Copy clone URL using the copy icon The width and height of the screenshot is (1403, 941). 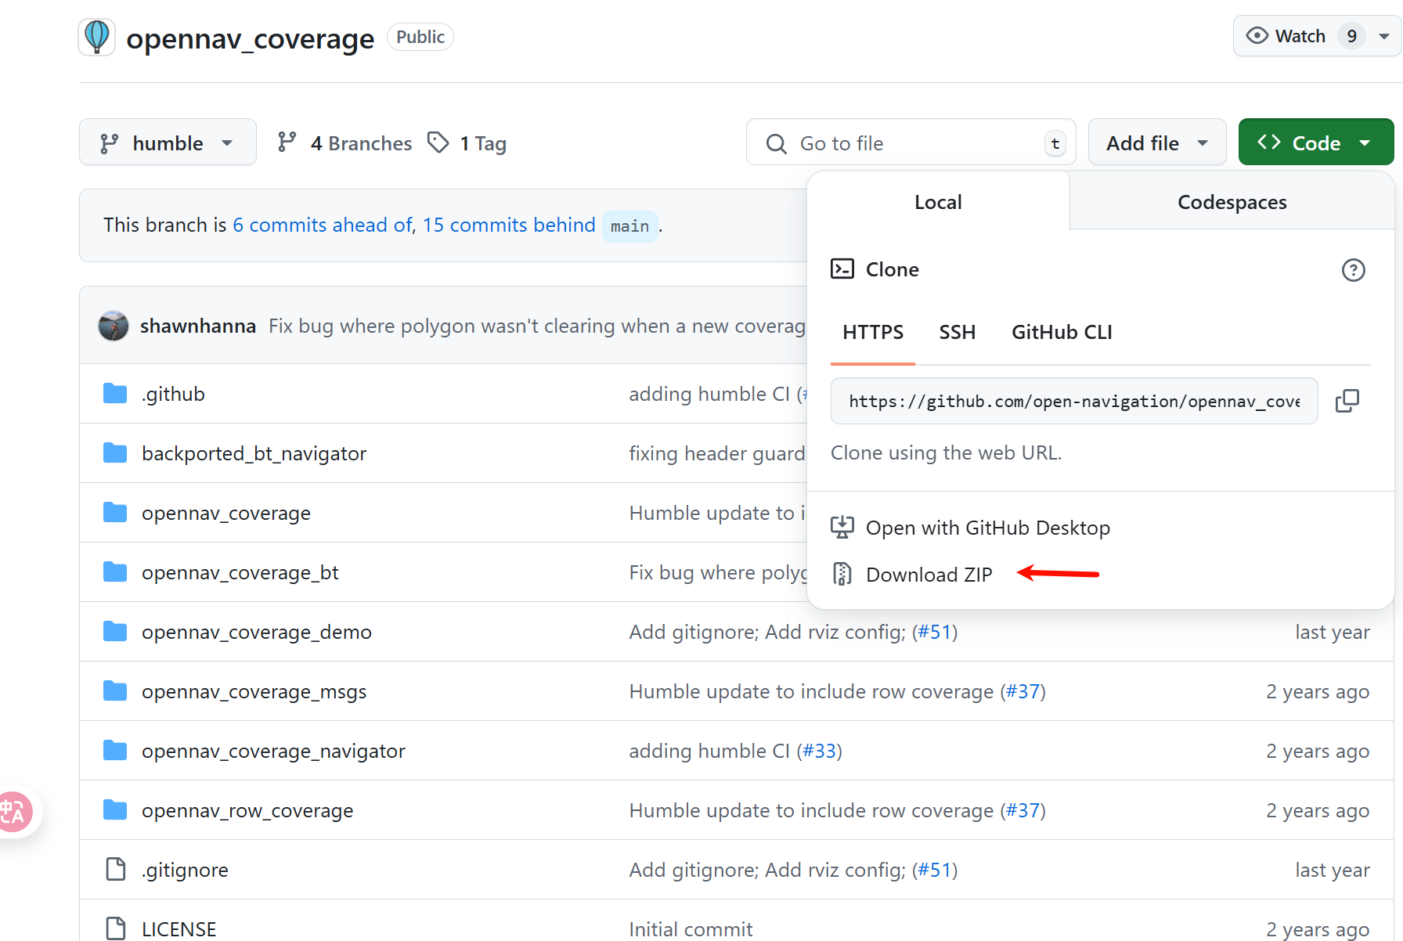[1348, 401]
